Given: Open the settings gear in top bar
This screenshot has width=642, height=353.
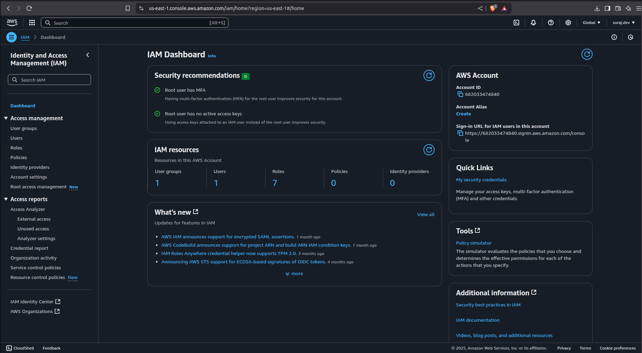Looking at the screenshot, I should pos(568,23).
